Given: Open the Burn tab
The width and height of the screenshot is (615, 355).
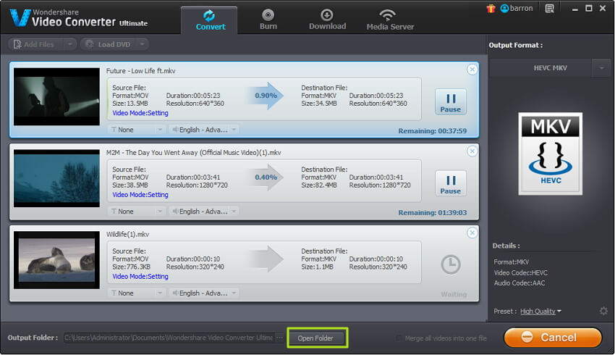Looking at the screenshot, I should 268,20.
